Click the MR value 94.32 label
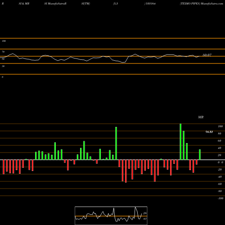225x225 pixels. click(x=209, y=132)
